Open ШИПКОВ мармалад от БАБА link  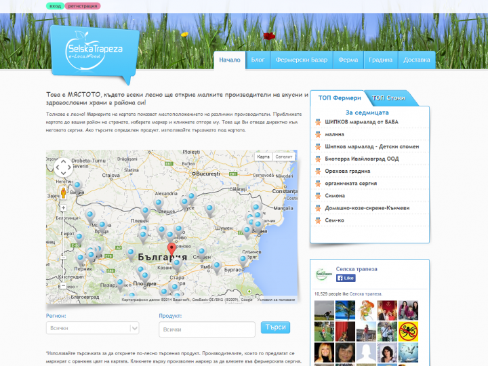pos(362,122)
